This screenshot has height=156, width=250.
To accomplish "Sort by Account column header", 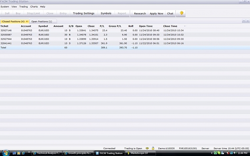I will [26, 26].
